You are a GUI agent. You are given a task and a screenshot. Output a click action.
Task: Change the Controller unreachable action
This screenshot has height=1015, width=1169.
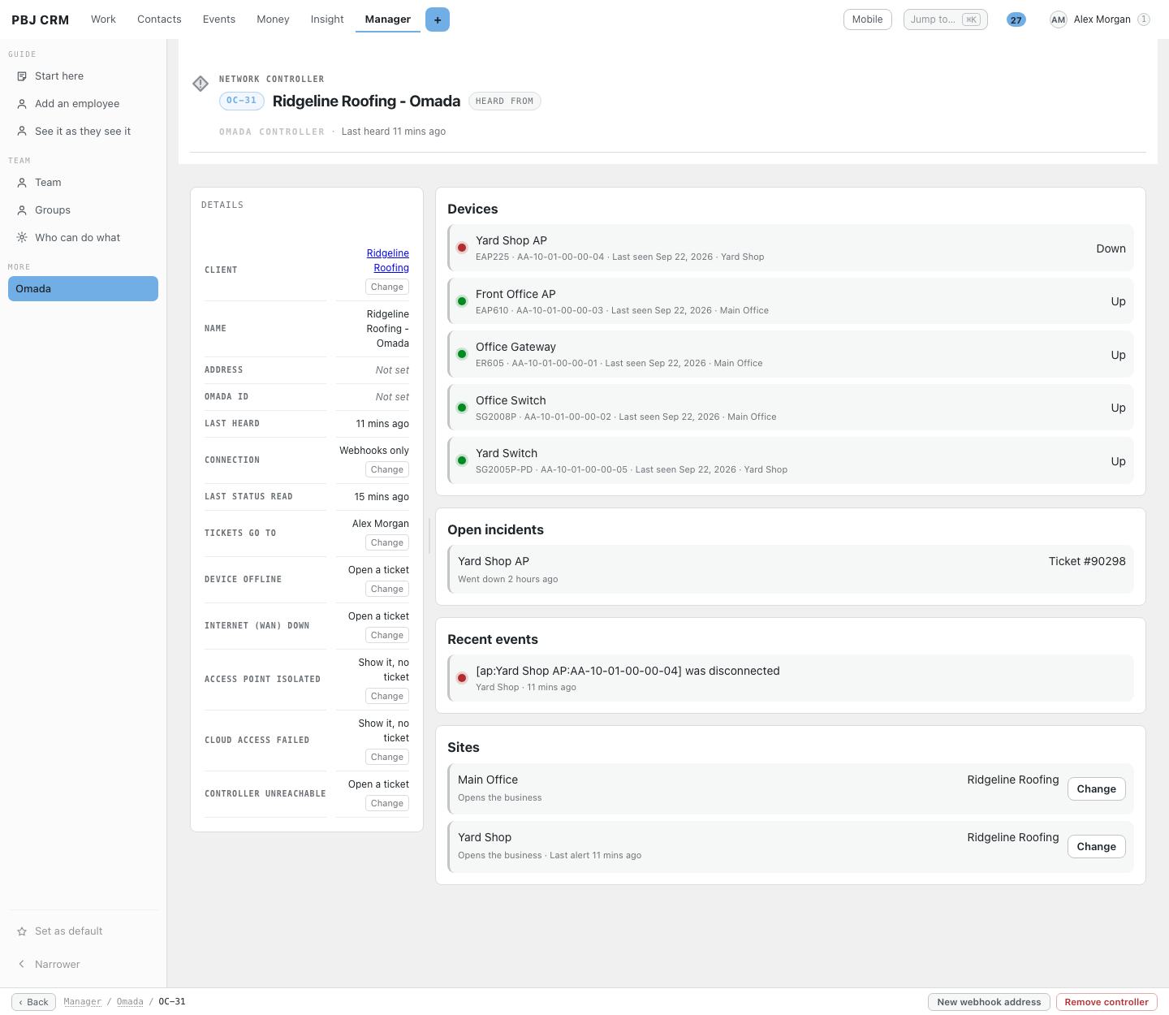point(387,803)
